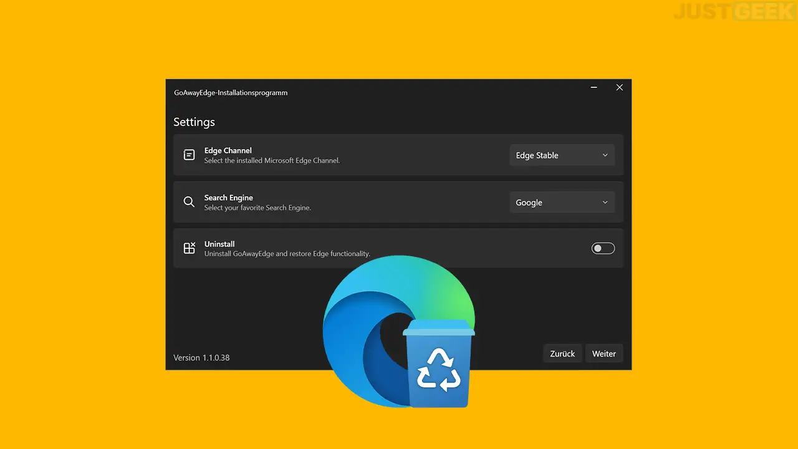Click 'Uninstall GoAwayEdge and restore Edge functionality.' text

(x=287, y=254)
